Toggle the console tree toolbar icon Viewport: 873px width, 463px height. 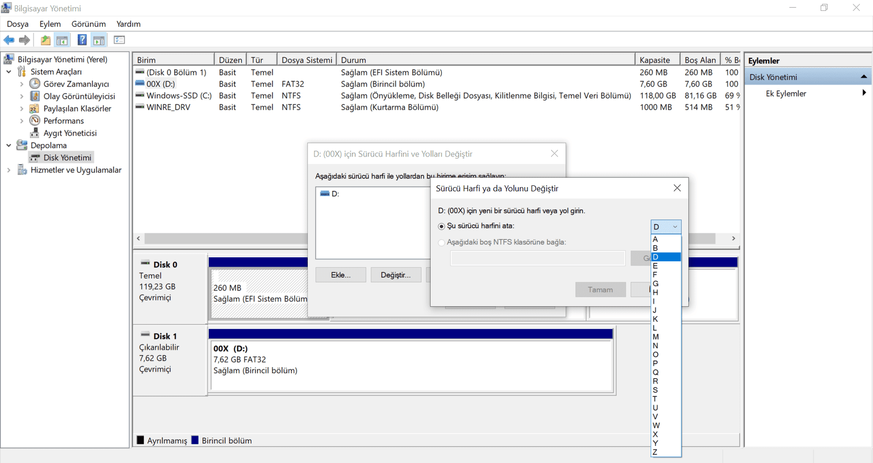tap(62, 40)
